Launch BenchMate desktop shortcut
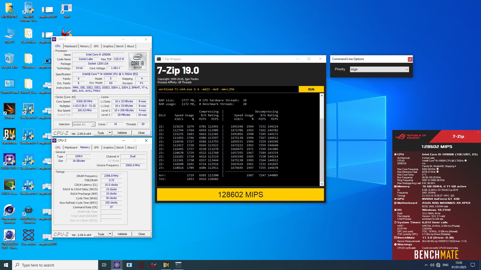This screenshot has width=481, height=270. pyautogui.click(x=10, y=137)
